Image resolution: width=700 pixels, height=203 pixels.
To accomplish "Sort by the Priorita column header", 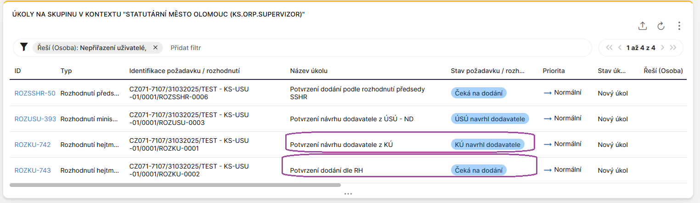I will click(553, 71).
